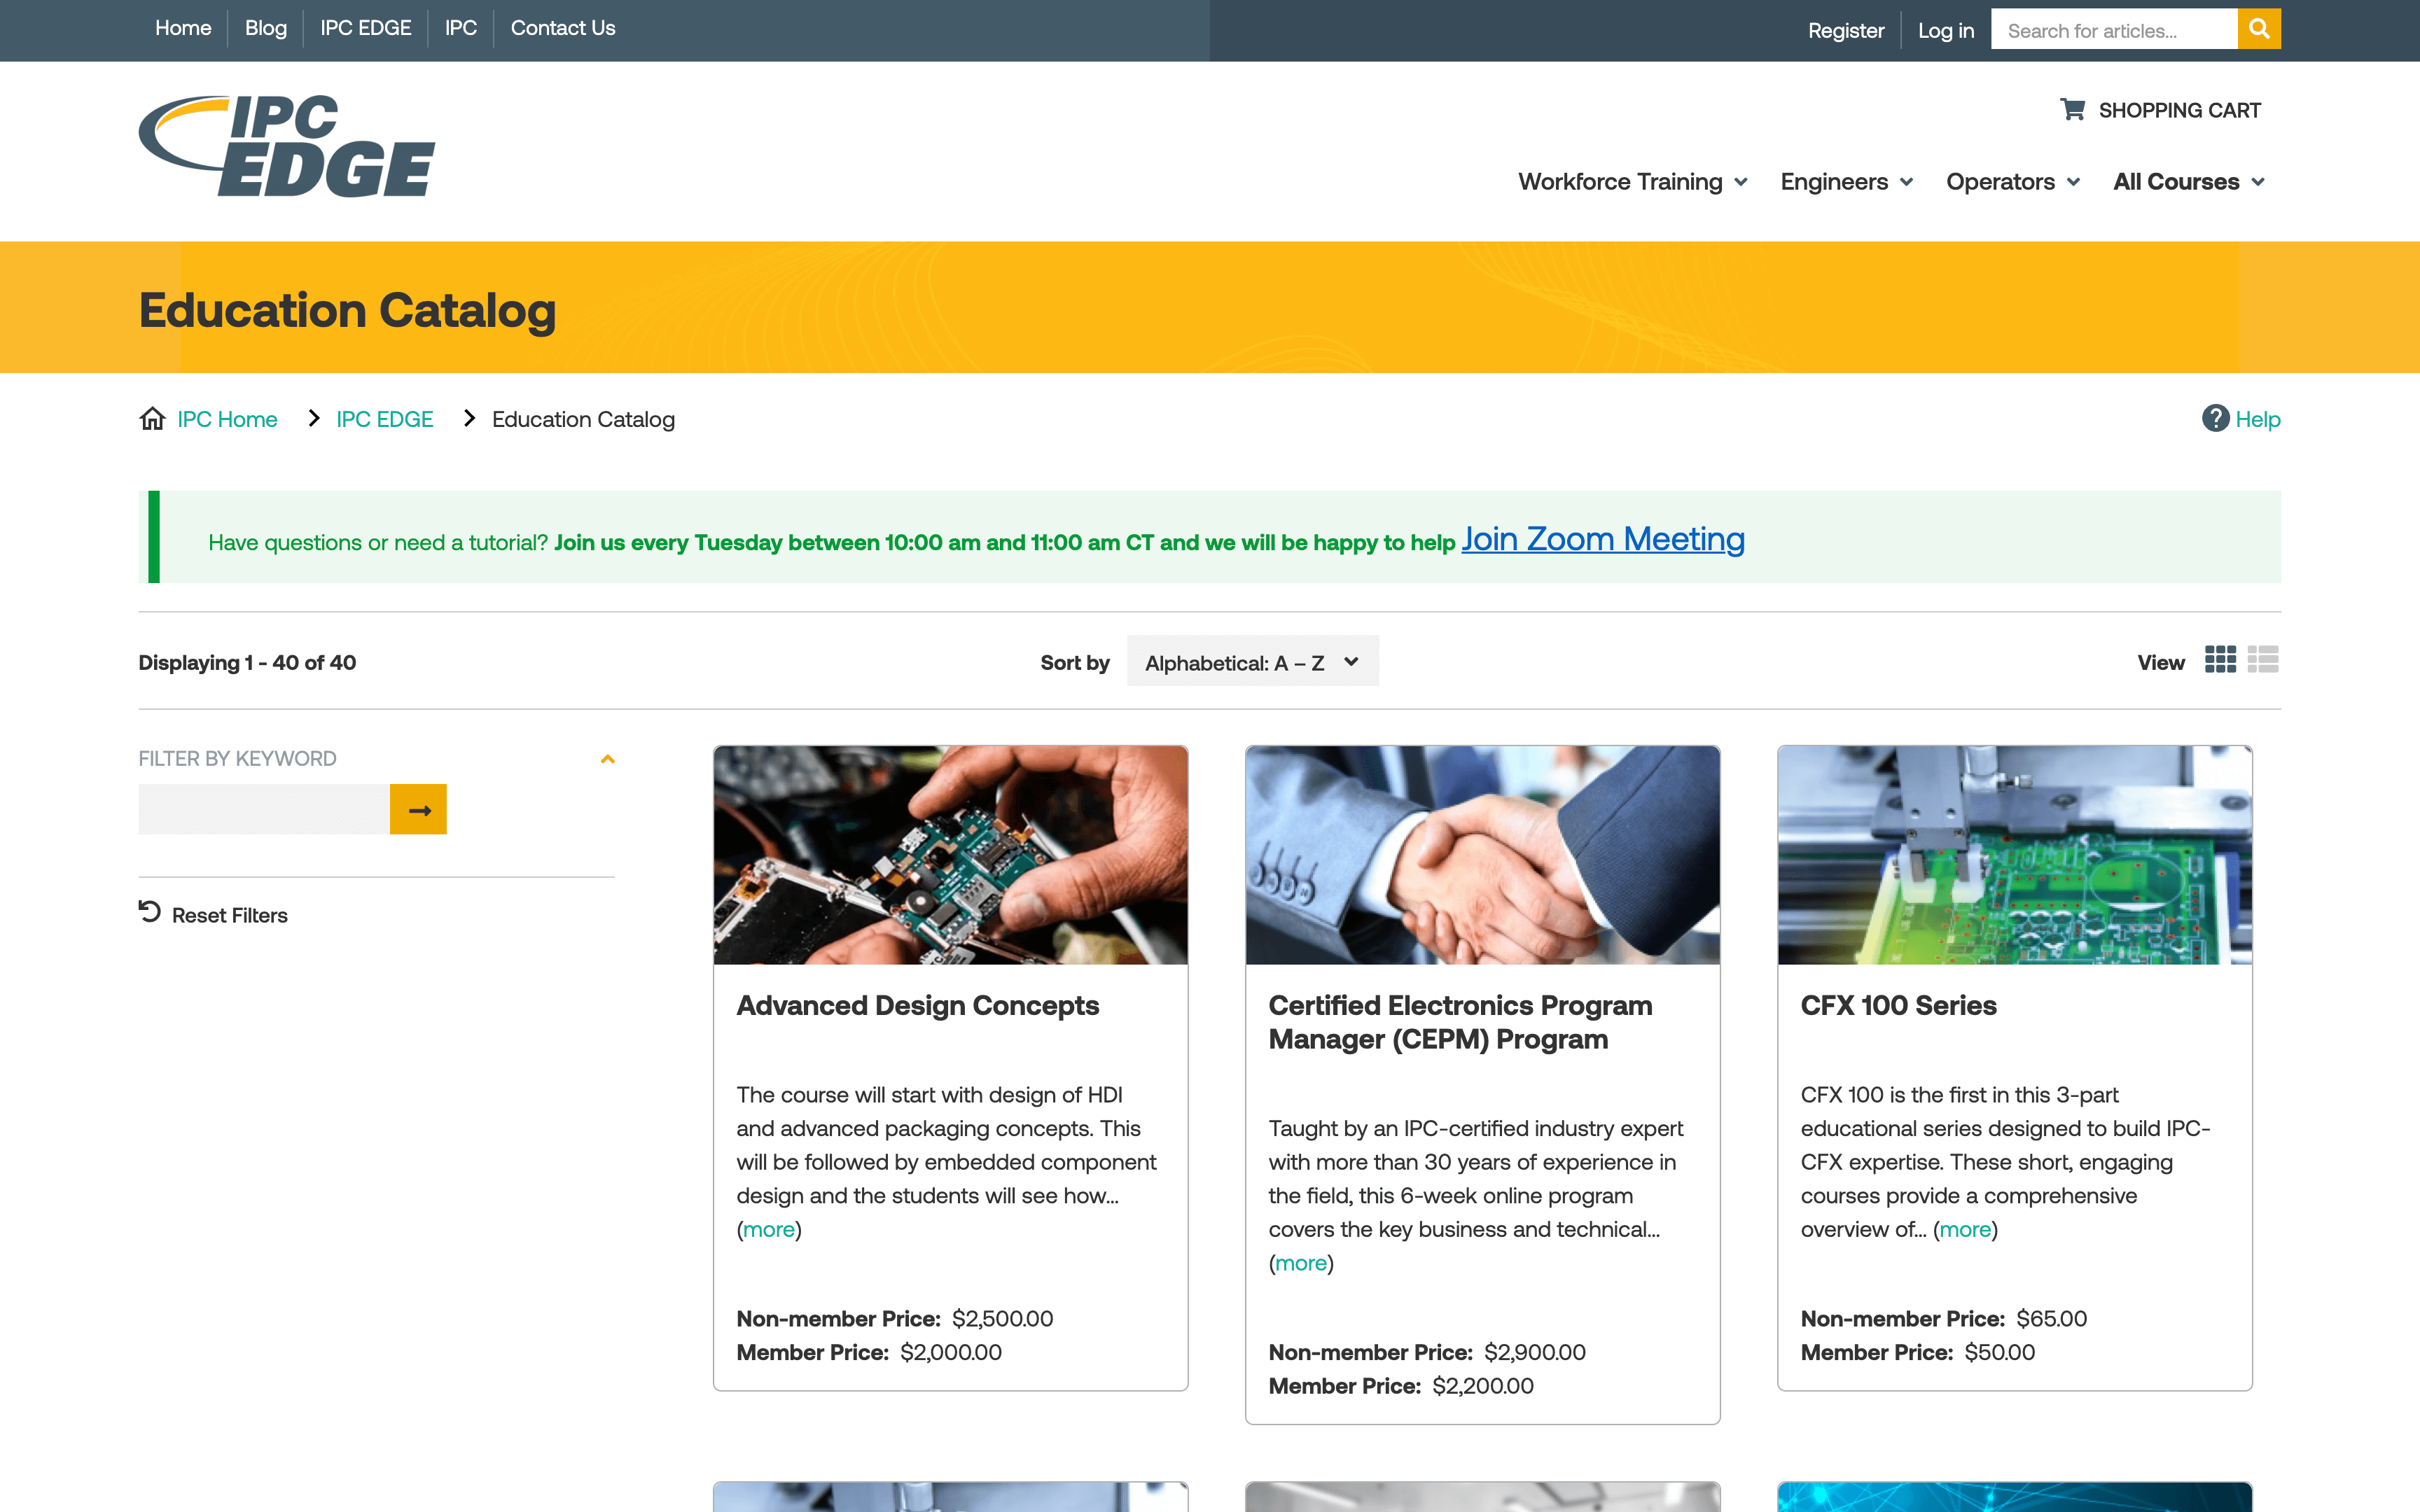Open the shopping cart icon
This screenshot has height=1512, width=2420.
[2072, 109]
